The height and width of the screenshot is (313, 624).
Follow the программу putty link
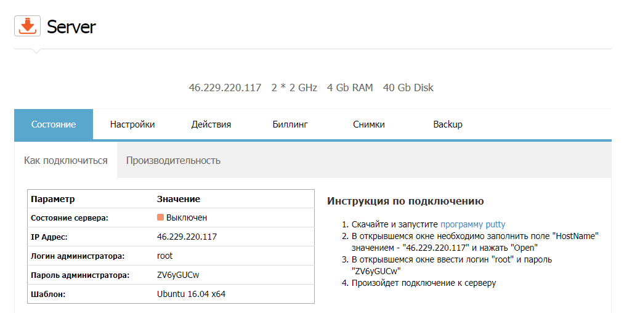(x=473, y=224)
